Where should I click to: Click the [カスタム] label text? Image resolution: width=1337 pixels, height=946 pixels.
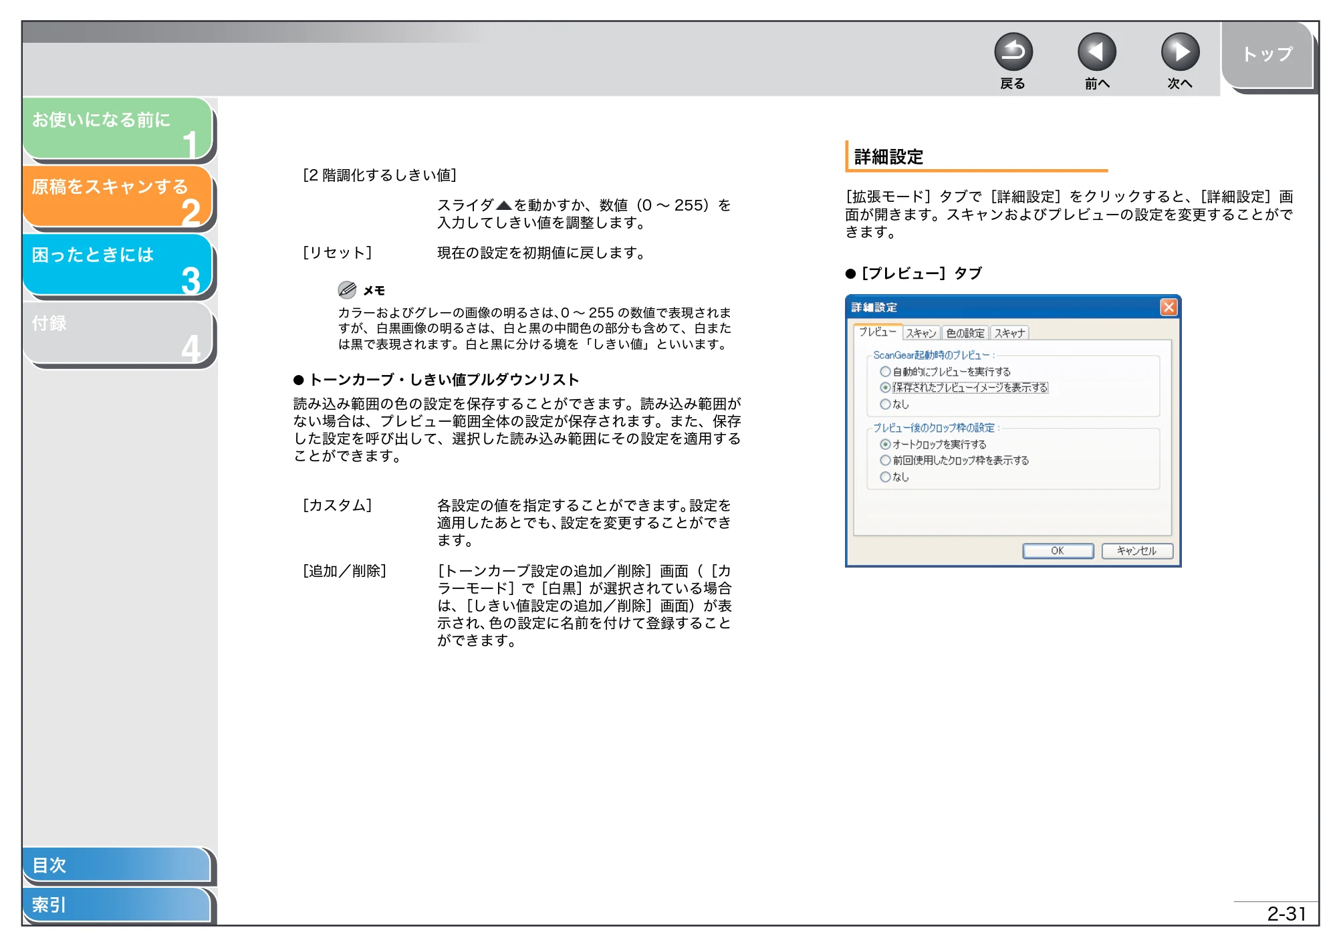(x=337, y=505)
